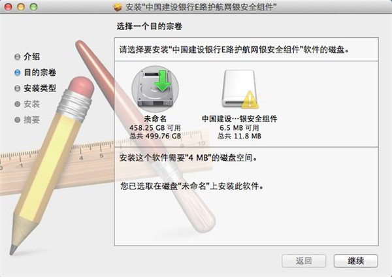Click the 安装 step bullet

[17, 104]
